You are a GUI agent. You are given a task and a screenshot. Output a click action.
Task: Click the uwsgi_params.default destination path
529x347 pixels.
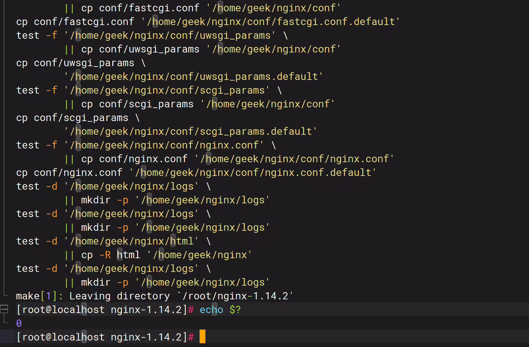point(194,76)
